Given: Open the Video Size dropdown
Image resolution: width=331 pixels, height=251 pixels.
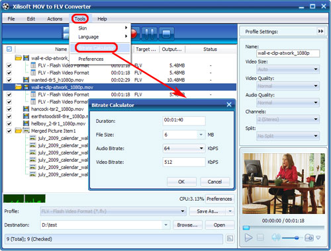Looking at the screenshot, I should (316, 69).
